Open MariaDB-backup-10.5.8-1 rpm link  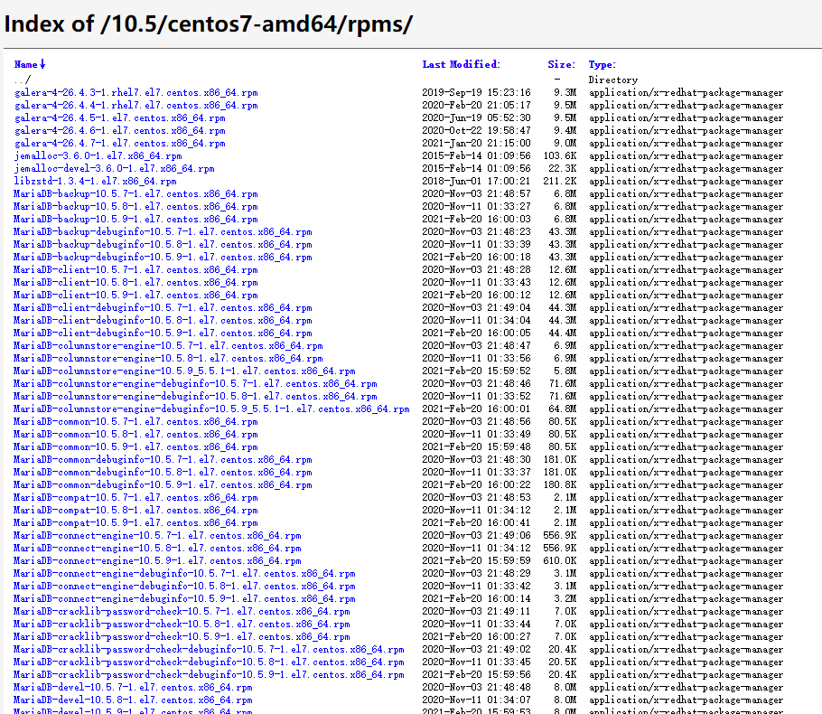tap(135, 207)
